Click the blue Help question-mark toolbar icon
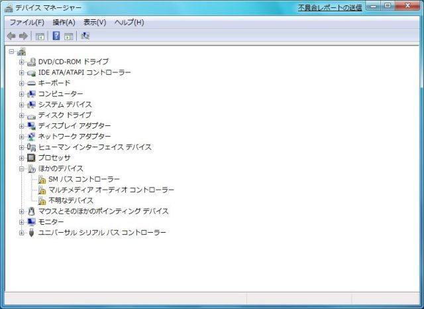The width and height of the screenshot is (424, 309). pyautogui.click(x=56, y=36)
